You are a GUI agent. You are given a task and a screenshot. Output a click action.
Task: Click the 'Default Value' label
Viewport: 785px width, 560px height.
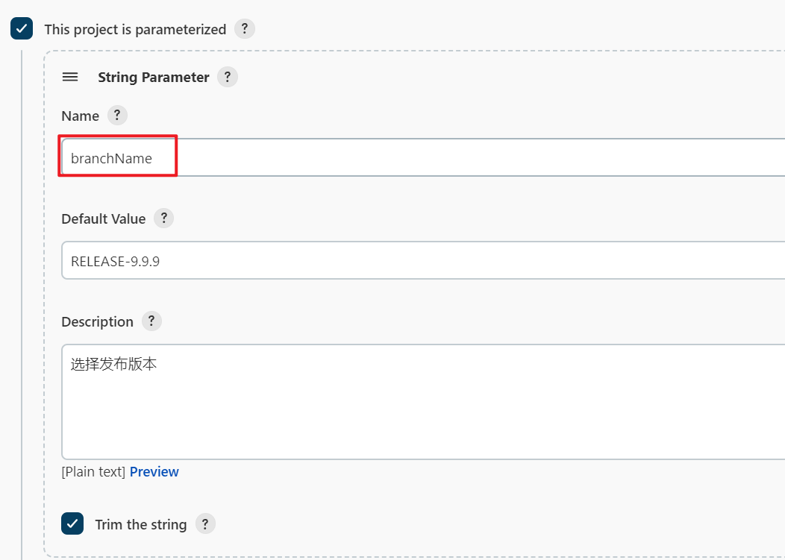[104, 218]
